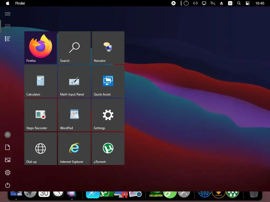Open the Settings gear tile
270x202 pixels.
108,115
